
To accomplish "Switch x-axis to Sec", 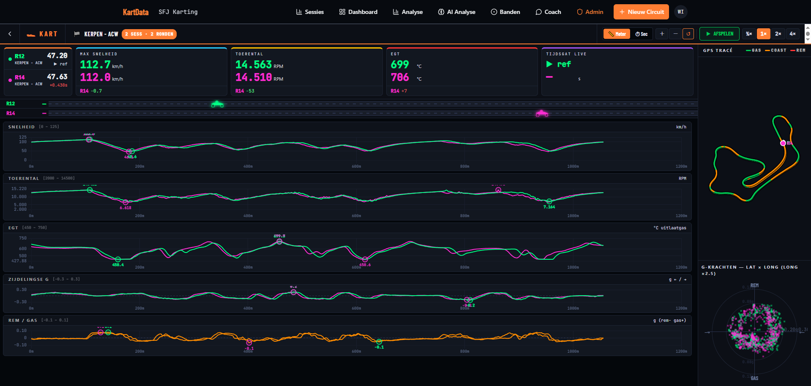I will point(641,34).
